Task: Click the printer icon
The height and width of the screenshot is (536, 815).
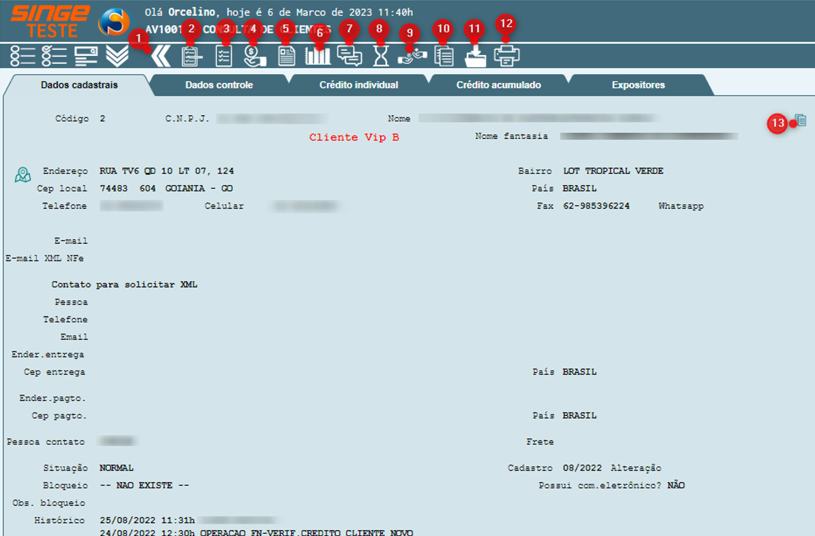Action: (x=506, y=56)
